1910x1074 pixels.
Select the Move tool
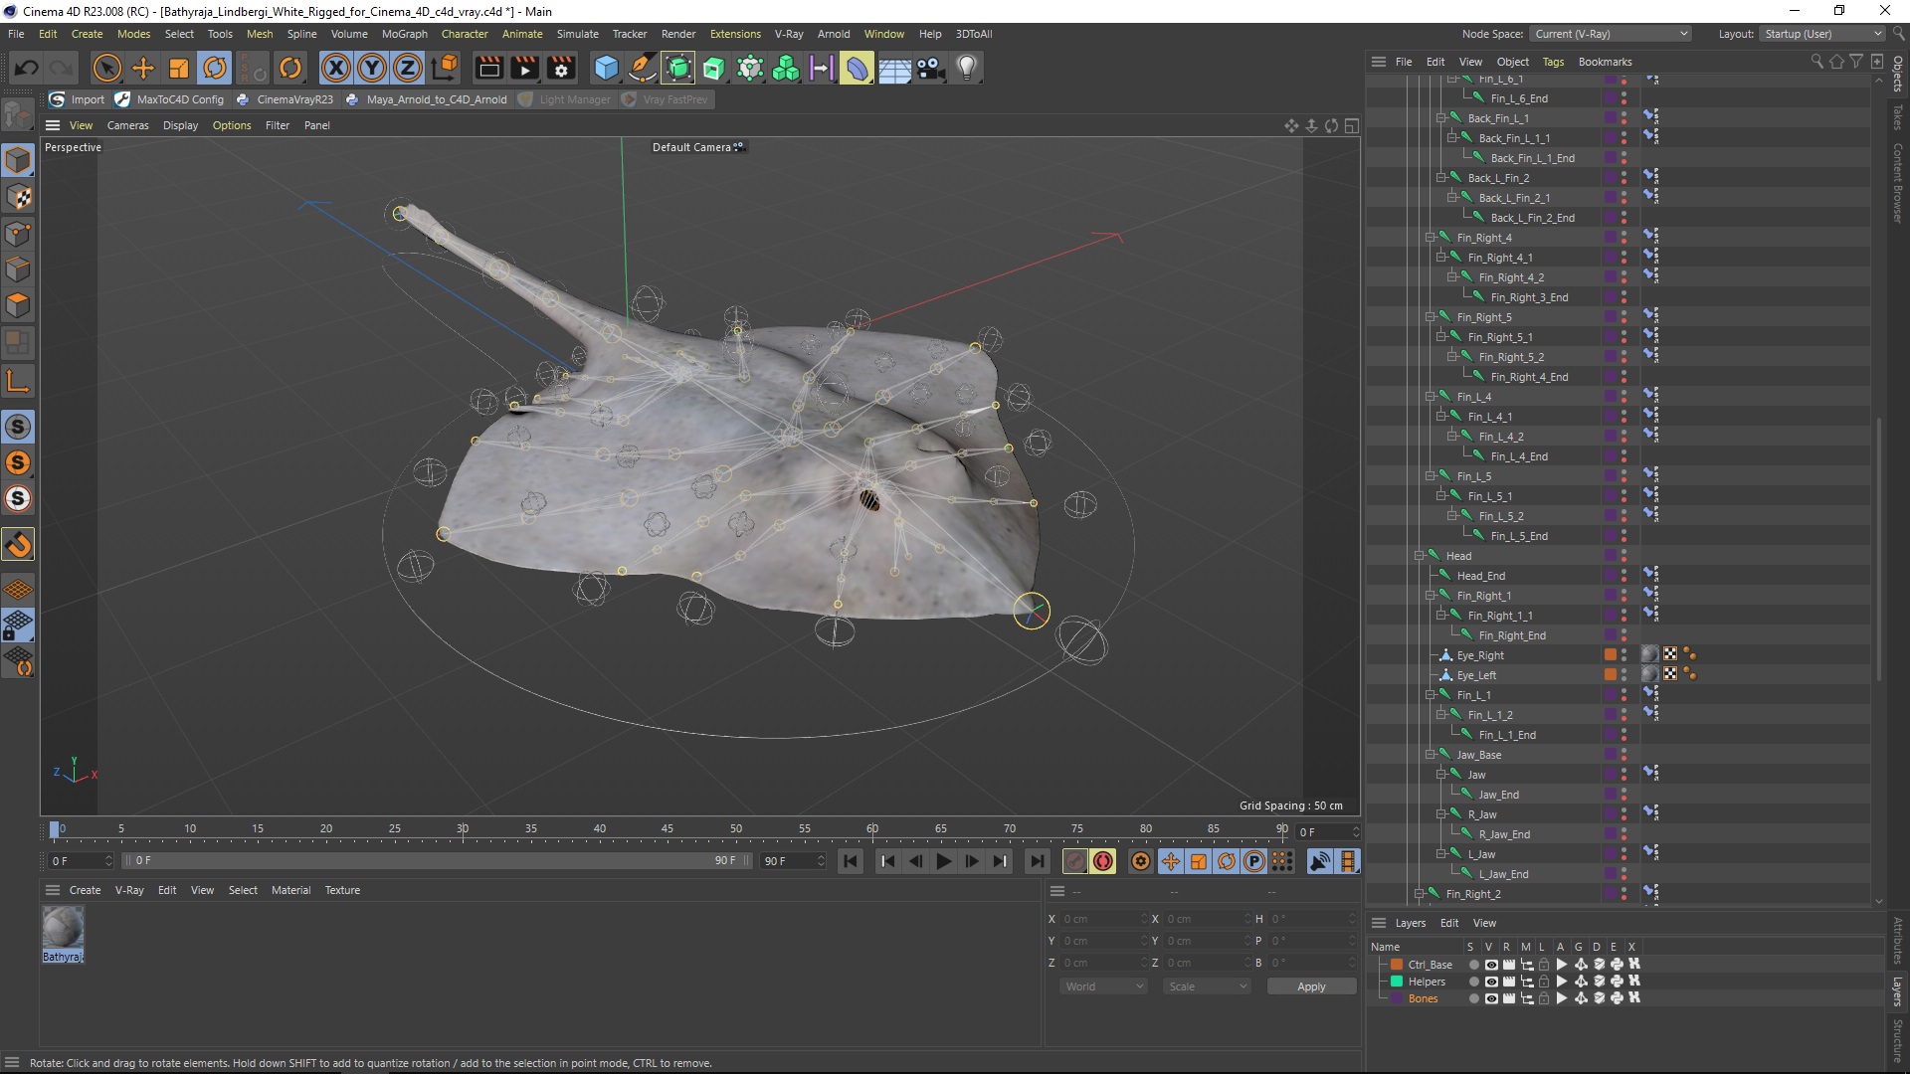143,68
